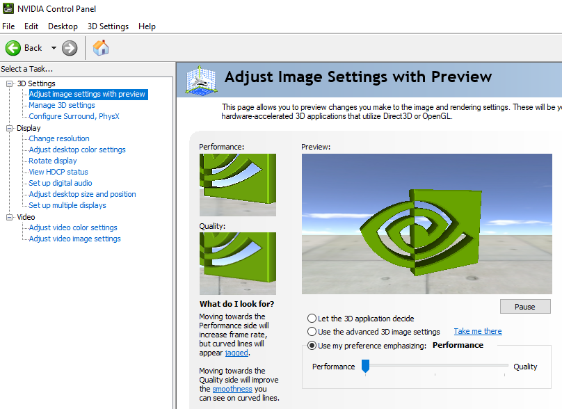Click the 3D Settings tree label
The image size is (562, 409).
[36, 83]
